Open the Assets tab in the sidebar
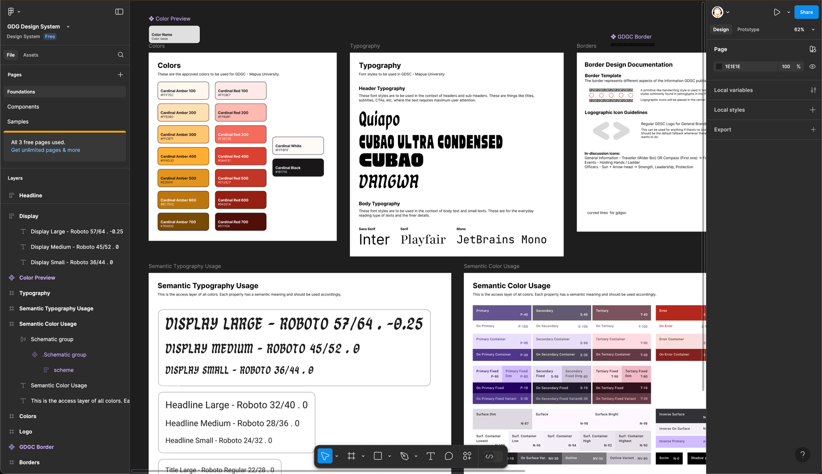 coord(31,55)
